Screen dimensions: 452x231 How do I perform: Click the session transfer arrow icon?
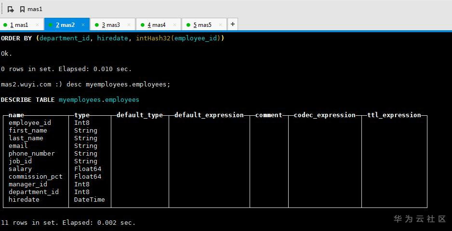(11, 10)
